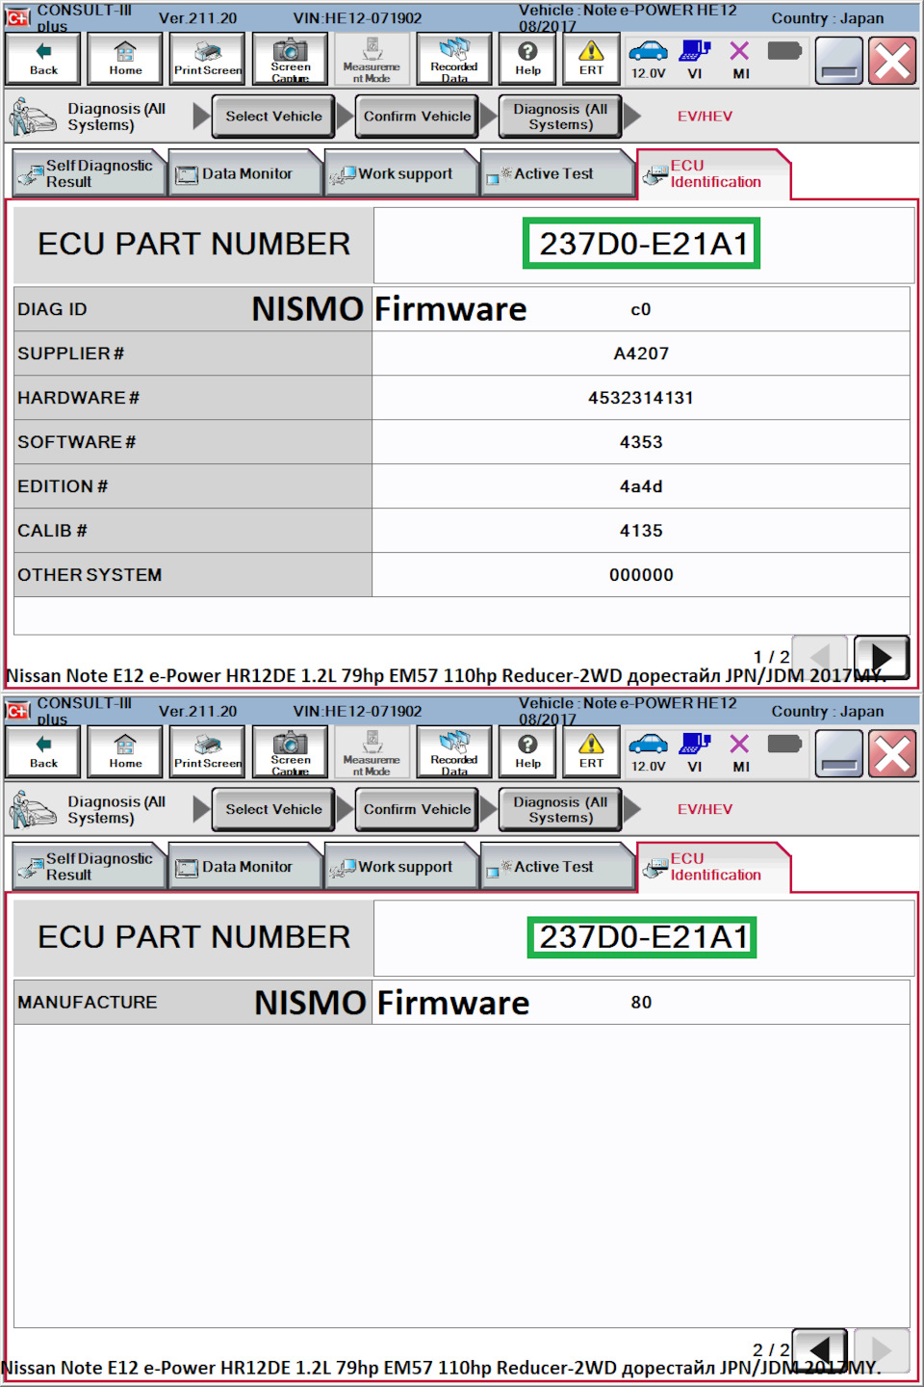Select ECU Identification tab in upper screen
This screenshot has width=924, height=1387.
(x=714, y=173)
